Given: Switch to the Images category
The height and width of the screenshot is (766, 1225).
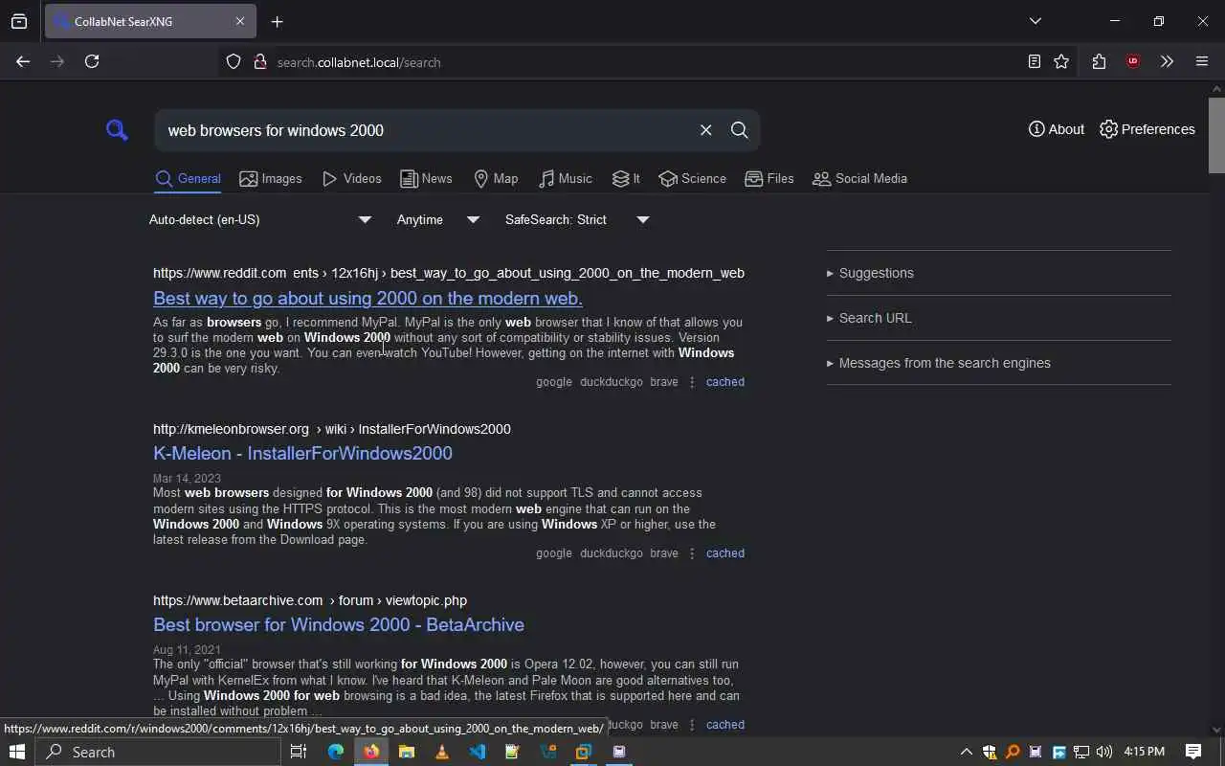Looking at the screenshot, I should [x=271, y=178].
